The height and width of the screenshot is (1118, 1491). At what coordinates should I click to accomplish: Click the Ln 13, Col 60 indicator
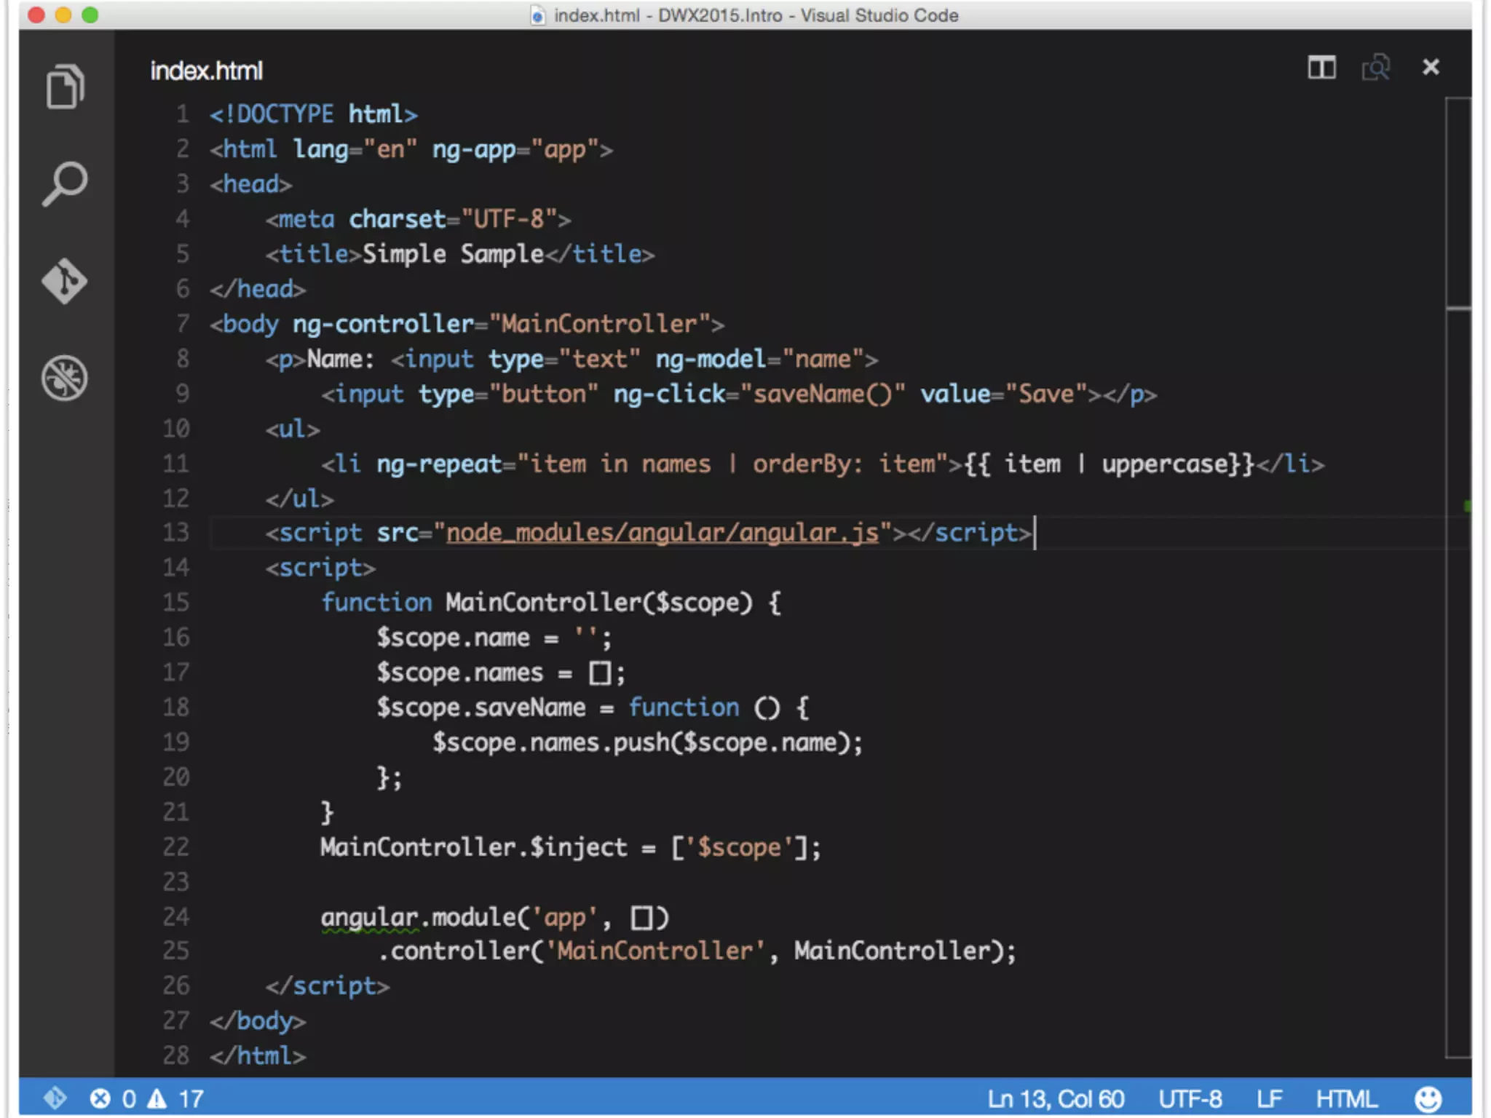point(1055,1098)
